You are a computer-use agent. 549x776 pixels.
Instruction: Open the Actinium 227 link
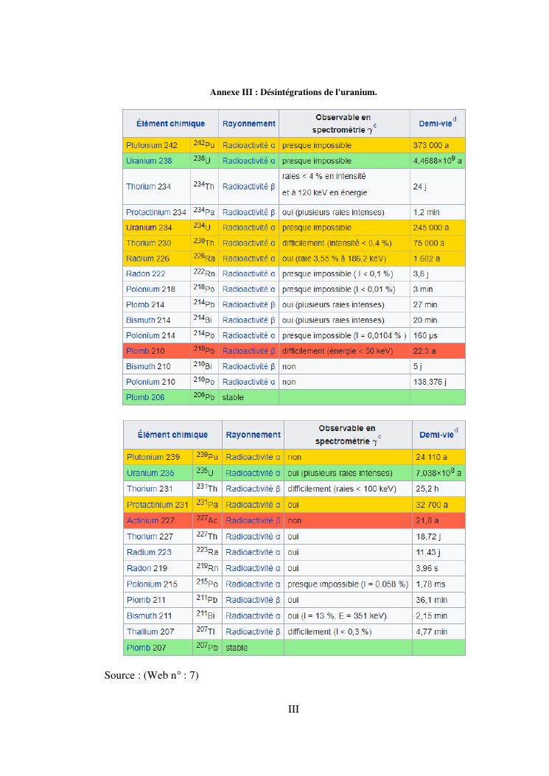click(x=148, y=520)
